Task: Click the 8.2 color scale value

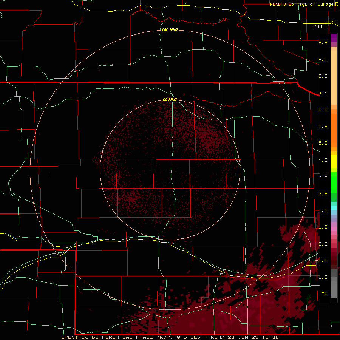Action: pos(323,76)
